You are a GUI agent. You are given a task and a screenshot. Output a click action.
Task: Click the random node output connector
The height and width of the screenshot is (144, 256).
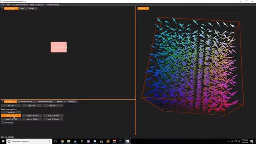[x=67, y=47]
